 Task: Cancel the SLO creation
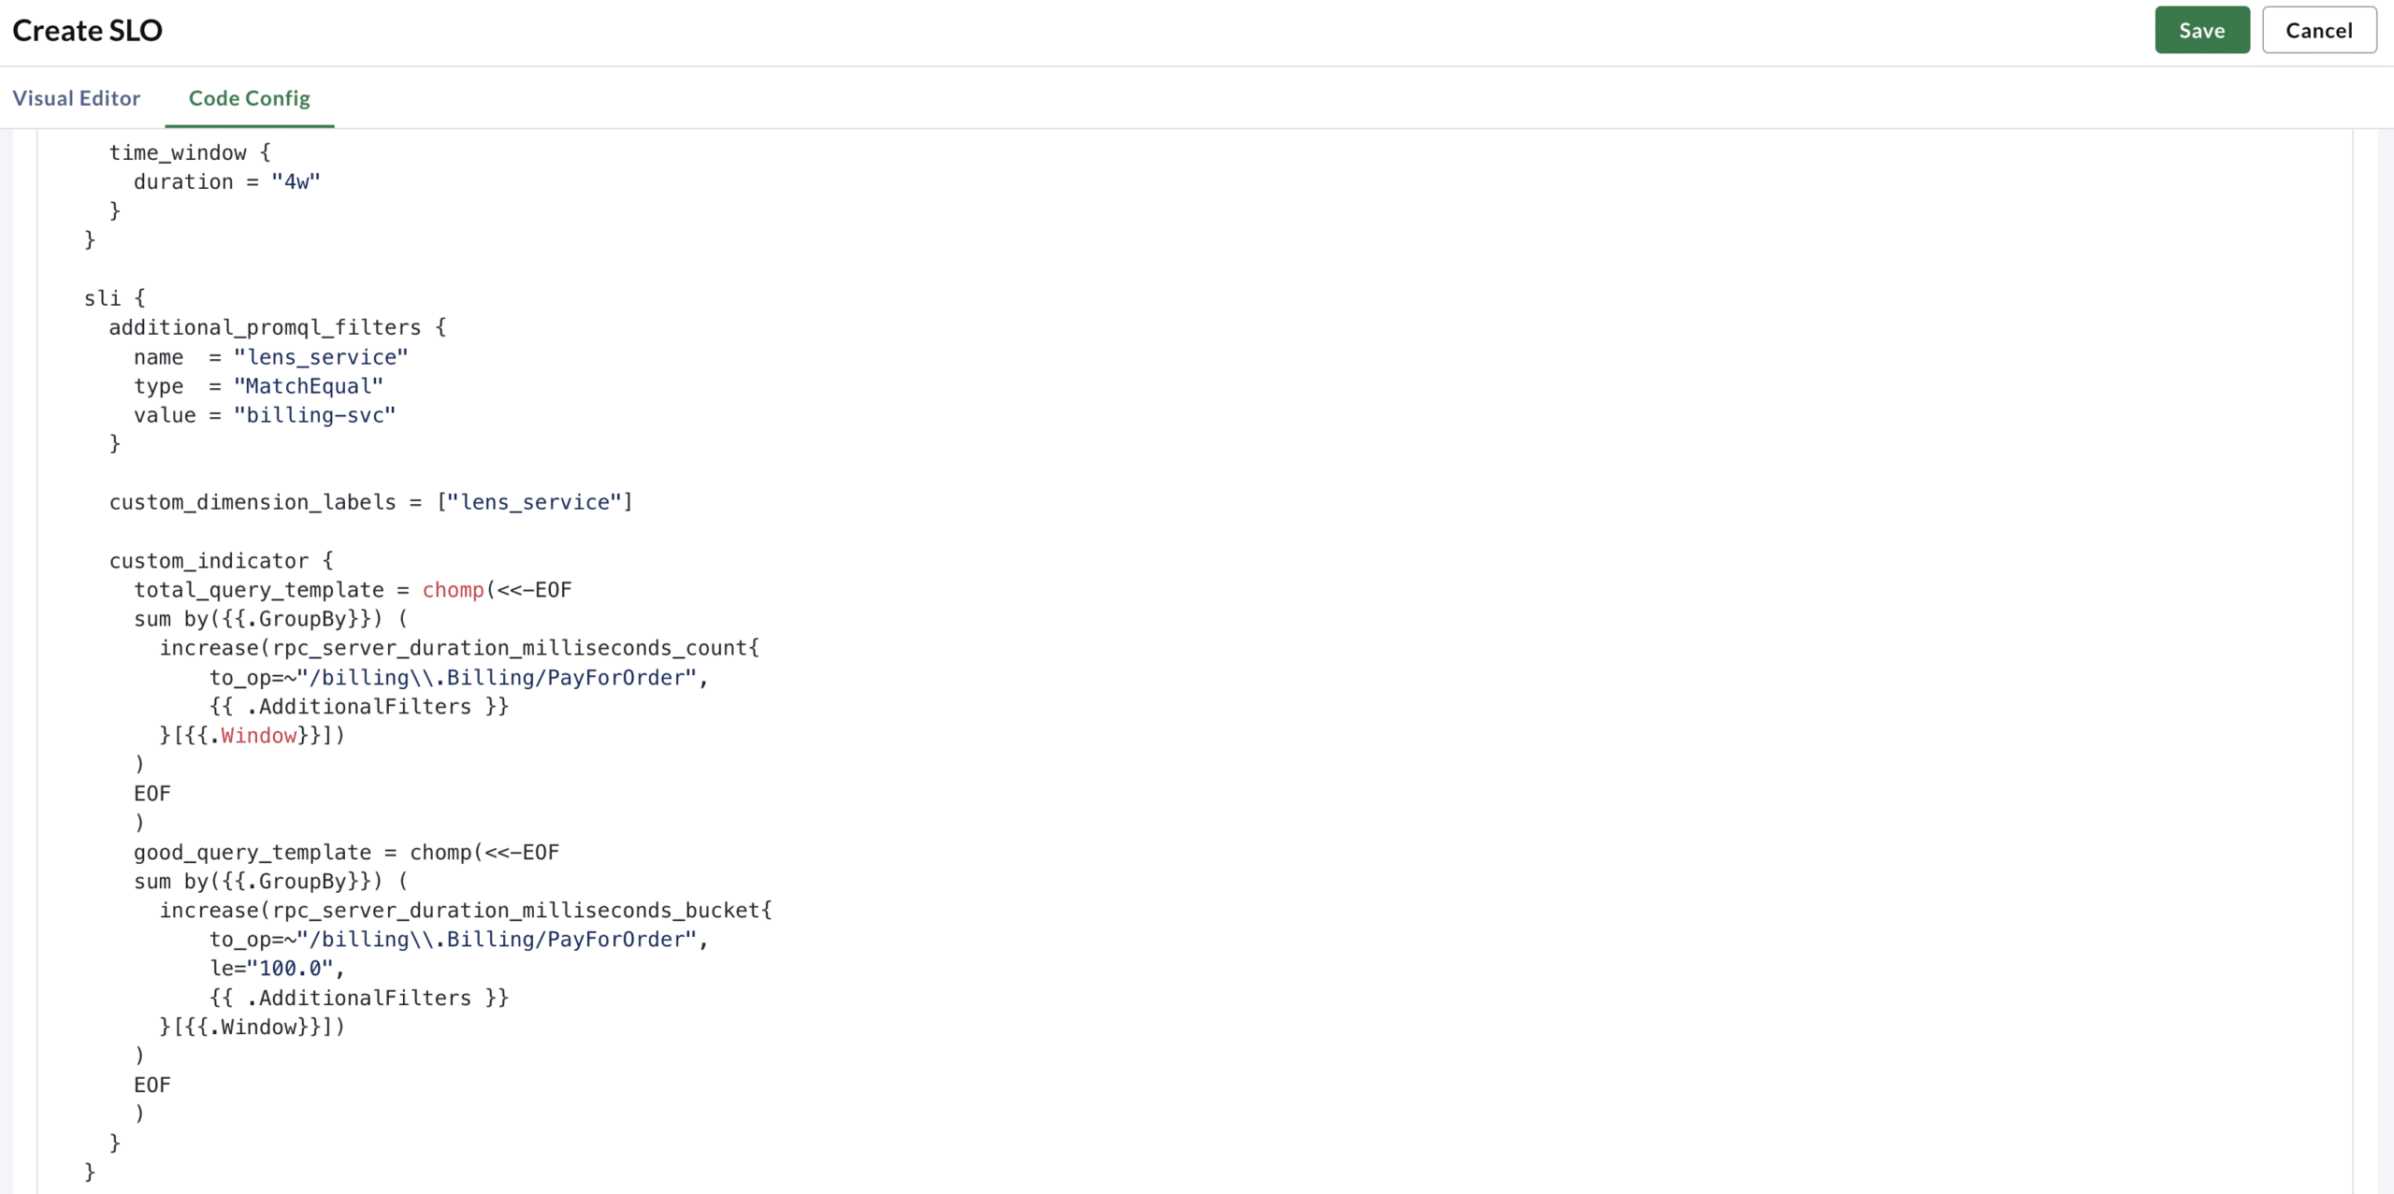coord(2318,30)
